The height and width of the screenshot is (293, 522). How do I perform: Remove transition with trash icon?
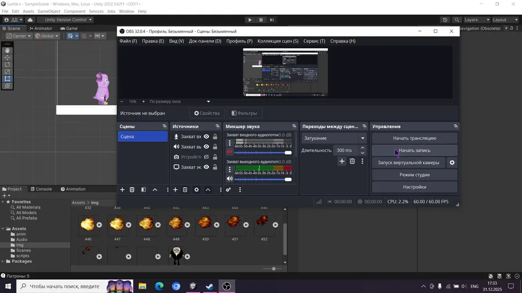coord(352,162)
